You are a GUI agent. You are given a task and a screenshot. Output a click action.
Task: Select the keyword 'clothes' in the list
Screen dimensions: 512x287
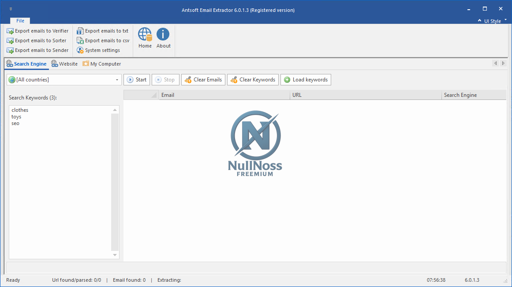click(x=19, y=110)
